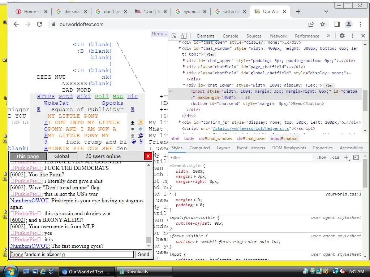
Task: Open the Poll link on the page
Action: point(102,97)
